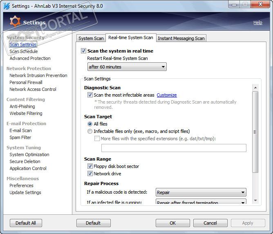273x234 pixels.
Task: Open Network Access Control settings
Action: (x=33, y=89)
